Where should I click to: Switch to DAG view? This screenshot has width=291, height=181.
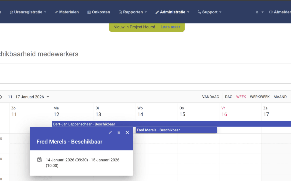coord(228,97)
